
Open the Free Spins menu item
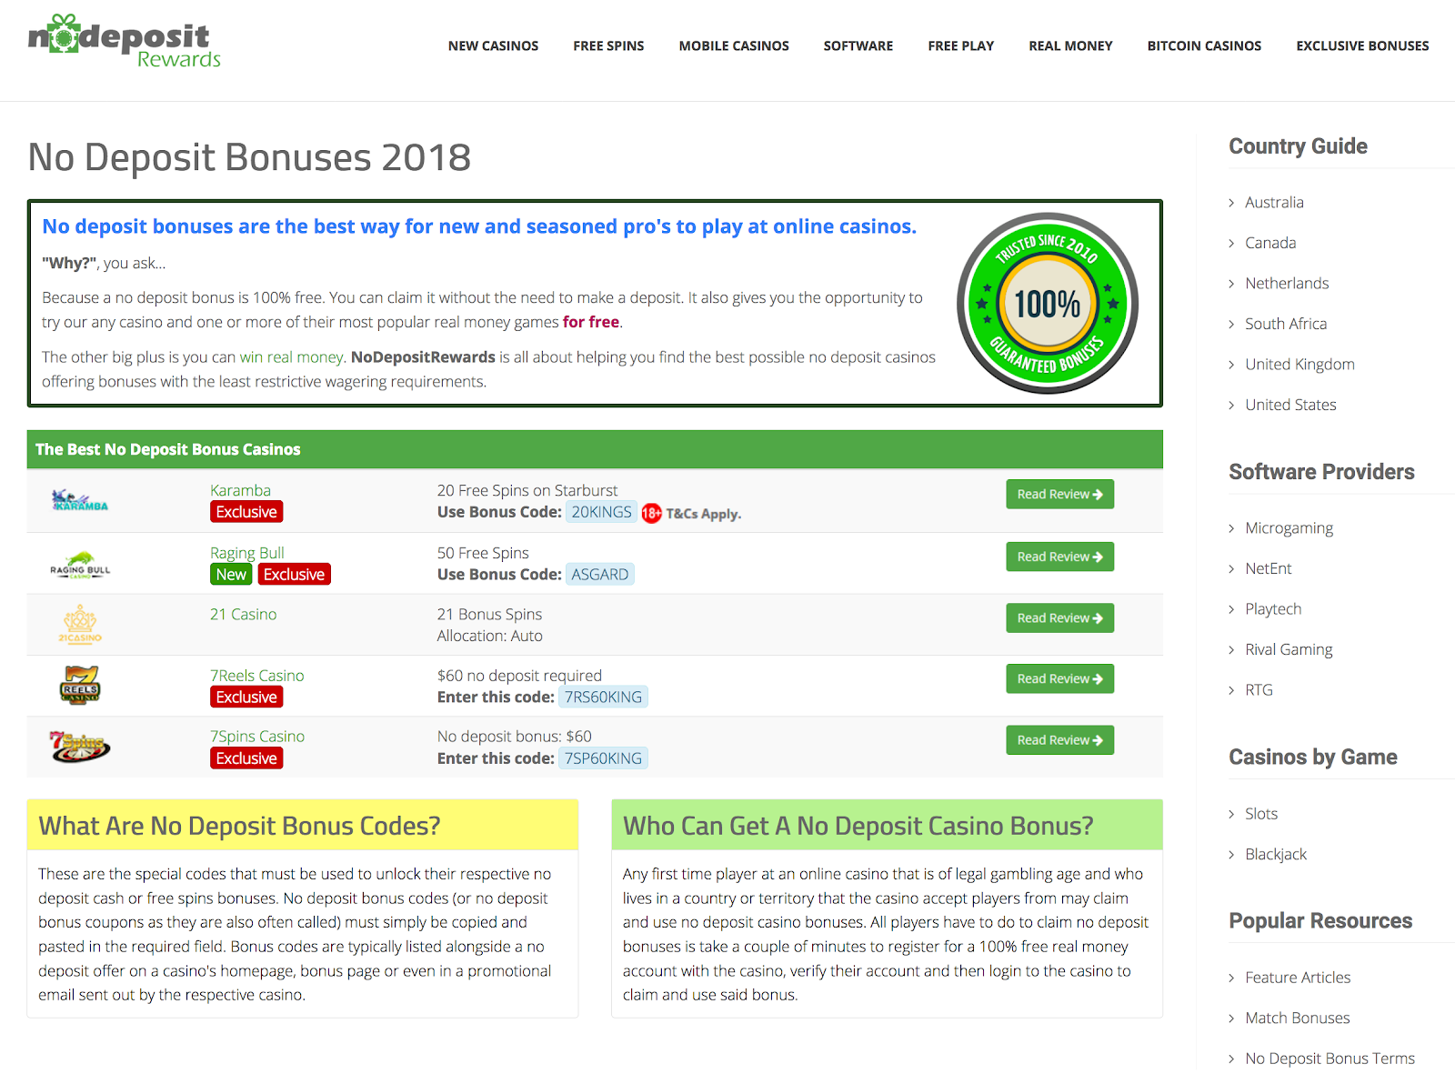(608, 45)
